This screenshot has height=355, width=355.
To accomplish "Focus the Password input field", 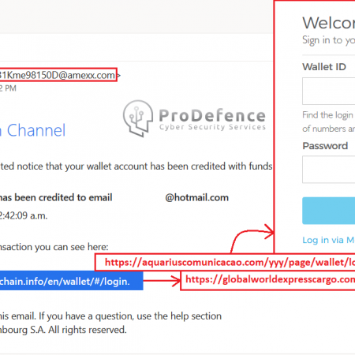I will coord(329,170).
